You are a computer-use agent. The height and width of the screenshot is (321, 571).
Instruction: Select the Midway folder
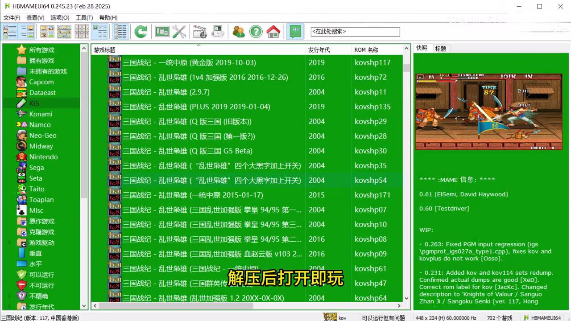click(41, 146)
